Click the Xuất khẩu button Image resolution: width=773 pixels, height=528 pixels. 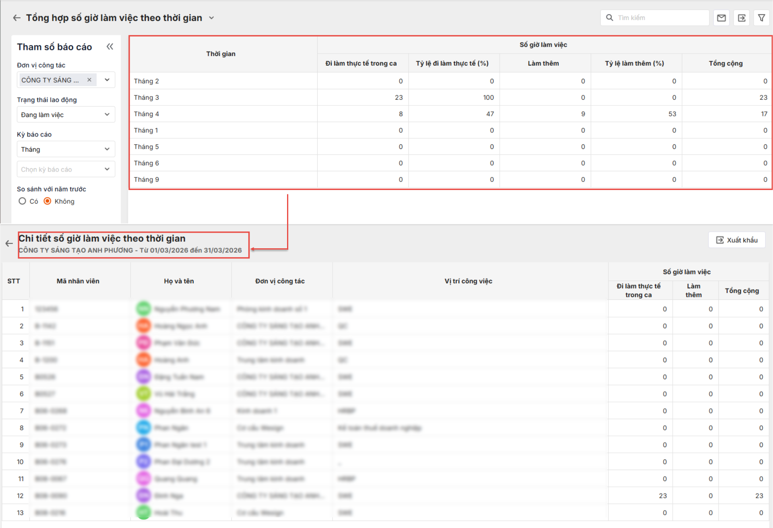click(736, 240)
